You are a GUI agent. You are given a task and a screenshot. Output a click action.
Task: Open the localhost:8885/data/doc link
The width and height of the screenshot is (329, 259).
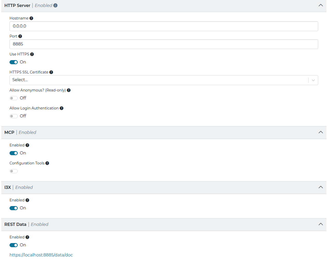click(x=41, y=255)
